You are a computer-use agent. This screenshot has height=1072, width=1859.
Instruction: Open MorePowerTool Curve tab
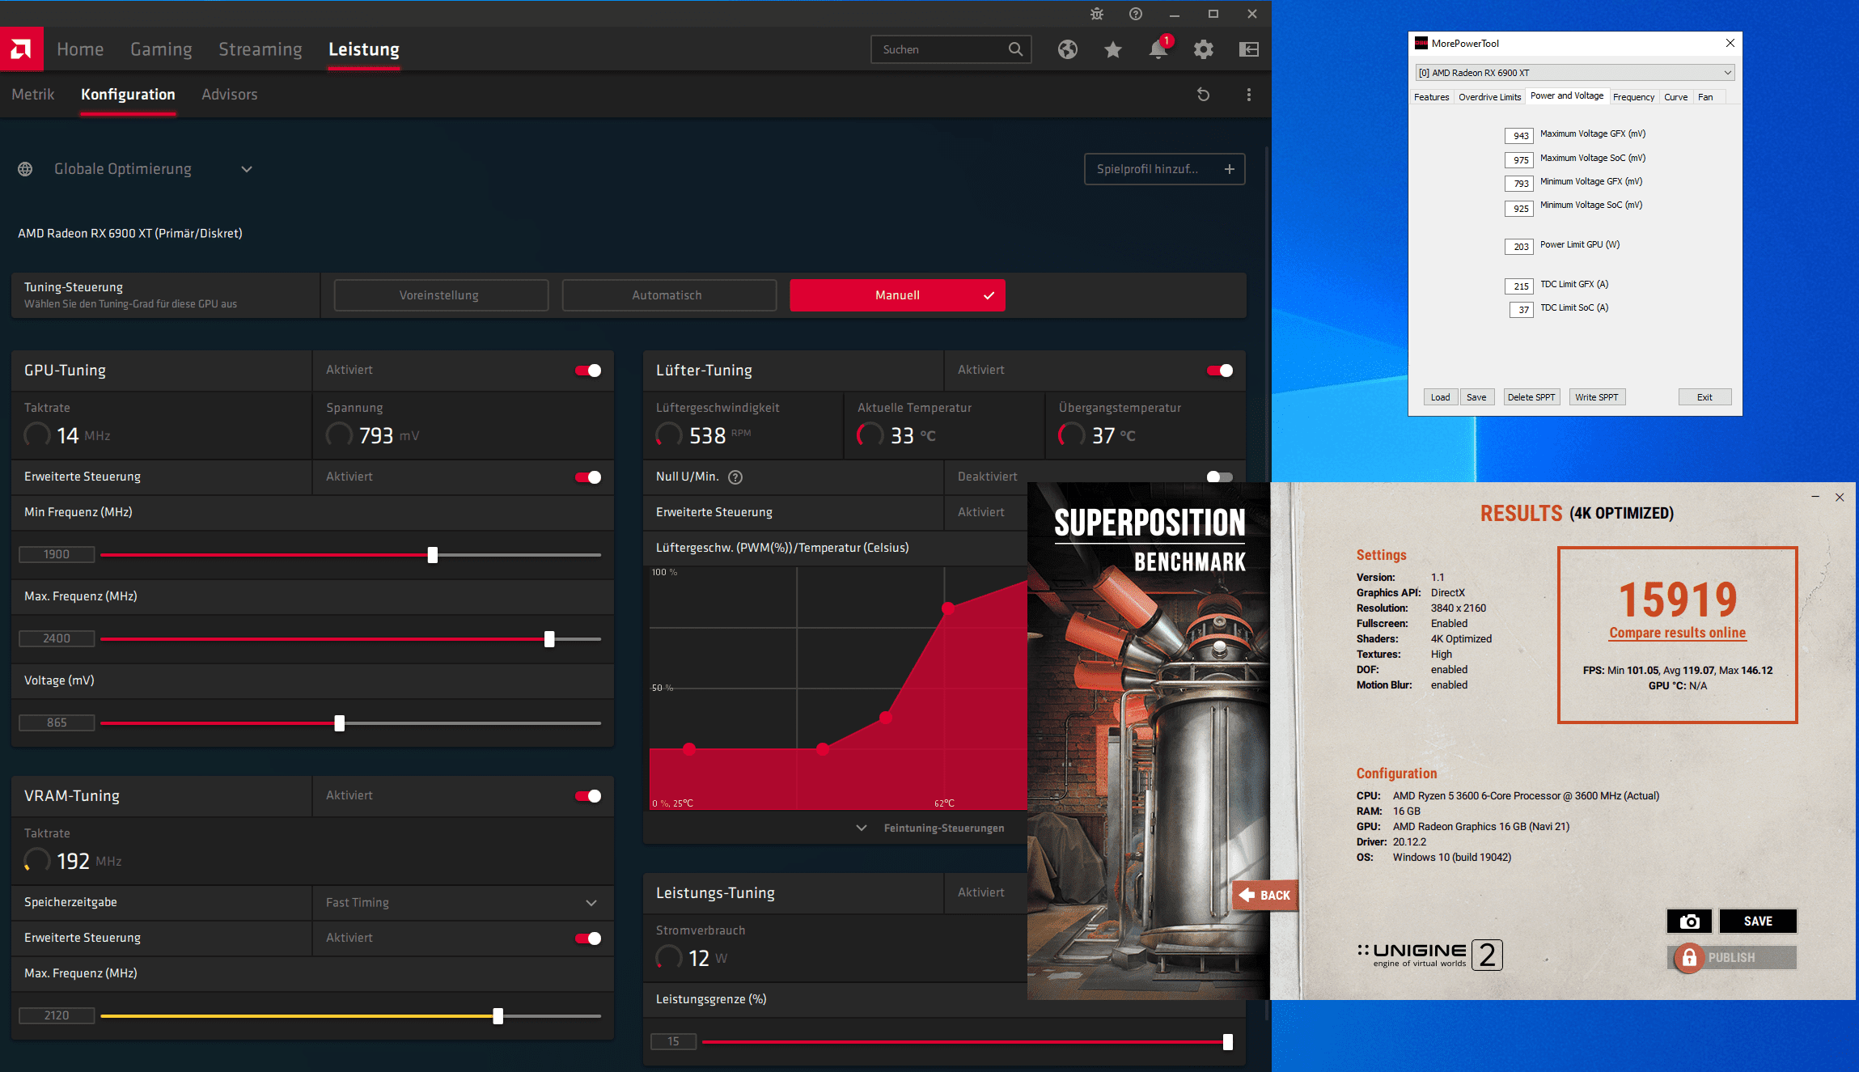pyautogui.click(x=1675, y=97)
